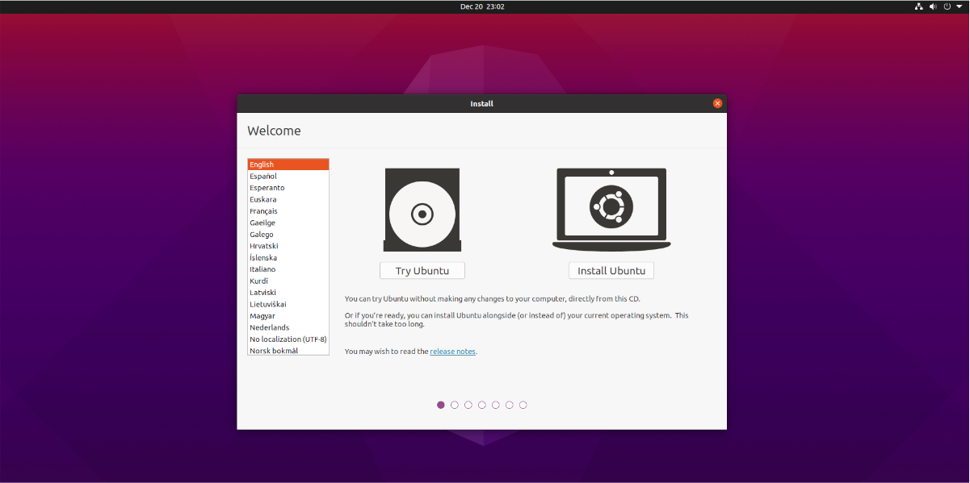The image size is (970, 483).
Task: Open the Dec 20 clock menu
Action: coord(482,6)
